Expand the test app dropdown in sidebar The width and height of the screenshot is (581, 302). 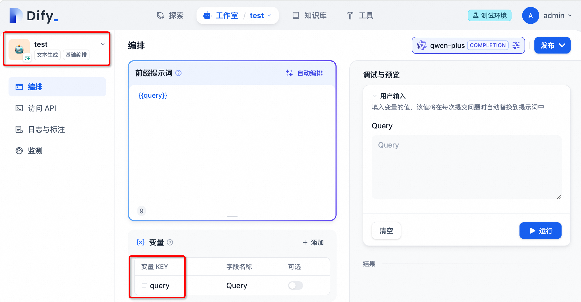(x=103, y=44)
